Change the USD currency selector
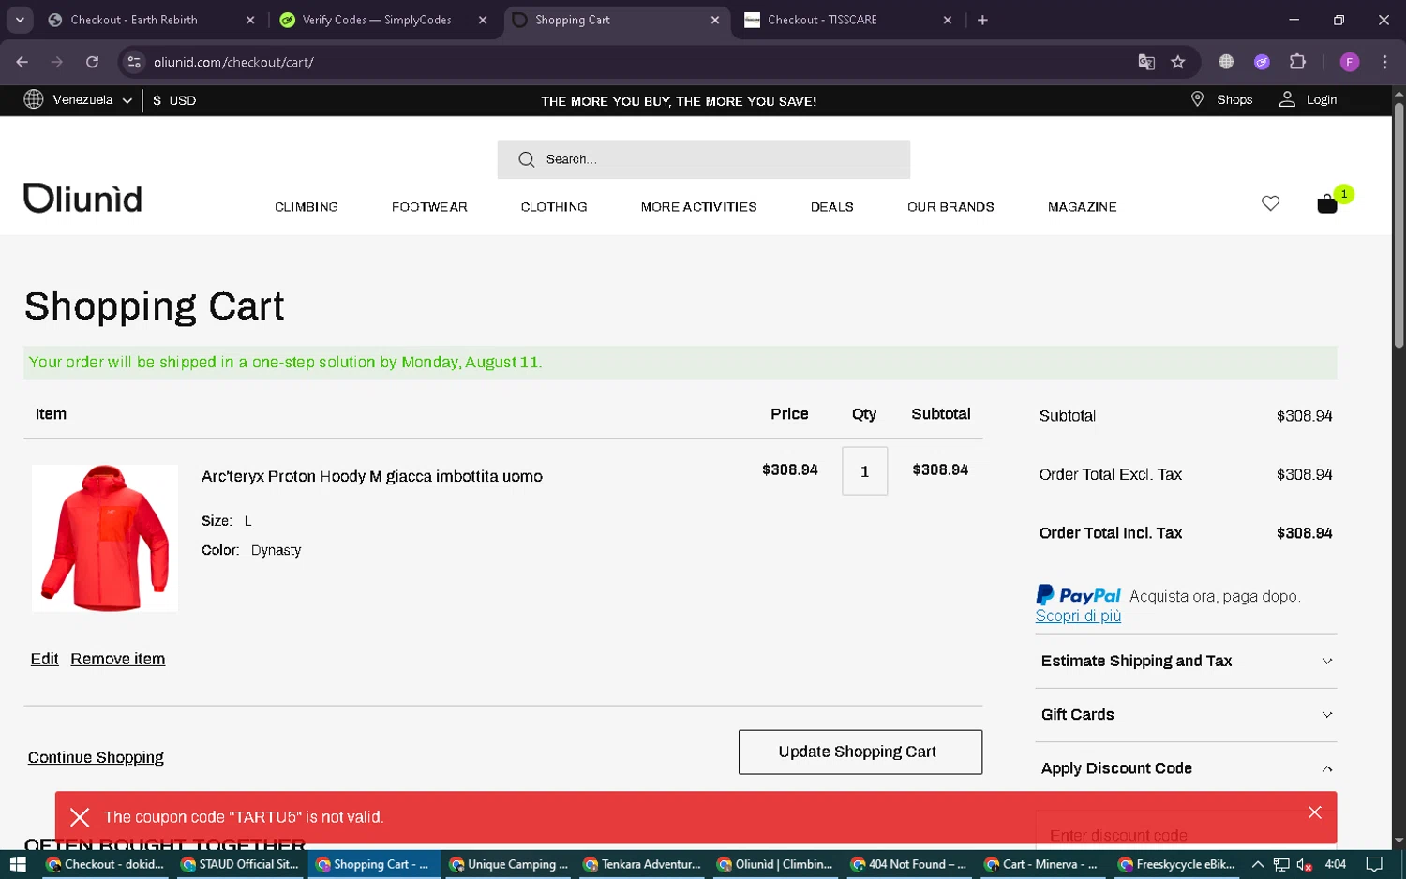The image size is (1406, 879). click(174, 100)
